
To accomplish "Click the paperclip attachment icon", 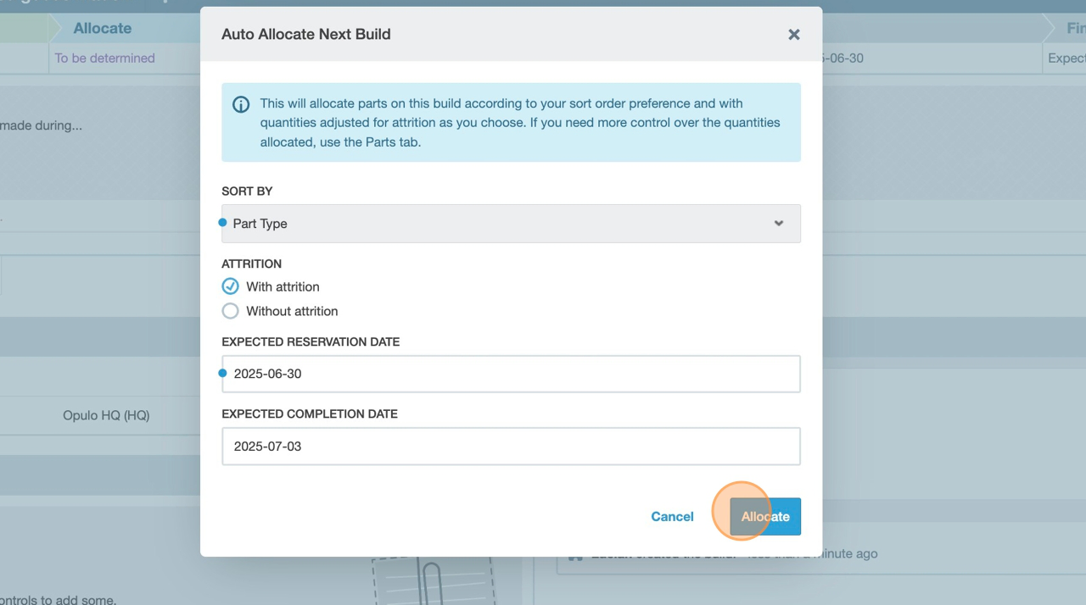I will click(x=431, y=583).
